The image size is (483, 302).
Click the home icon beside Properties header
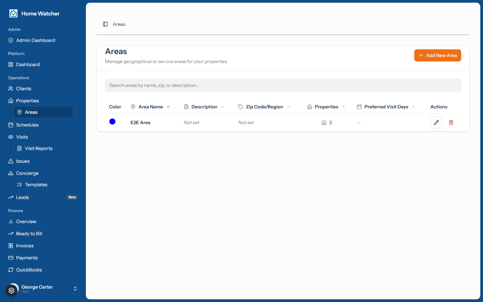pyautogui.click(x=310, y=107)
